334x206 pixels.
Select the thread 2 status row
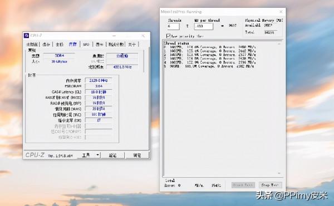pos(210,55)
